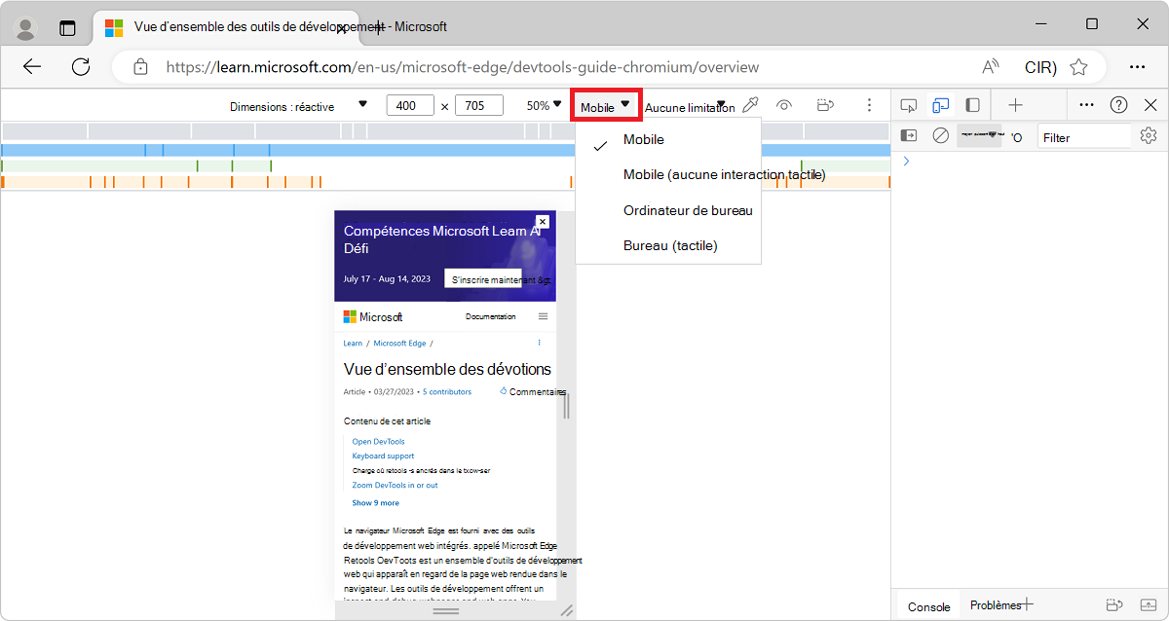The height and width of the screenshot is (621, 1169).
Task: Add page to favorites with star icon
Action: (1078, 67)
